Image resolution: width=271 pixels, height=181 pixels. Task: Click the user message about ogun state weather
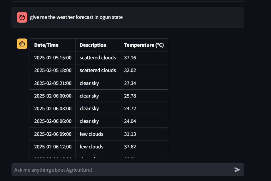tap(76, 17)
